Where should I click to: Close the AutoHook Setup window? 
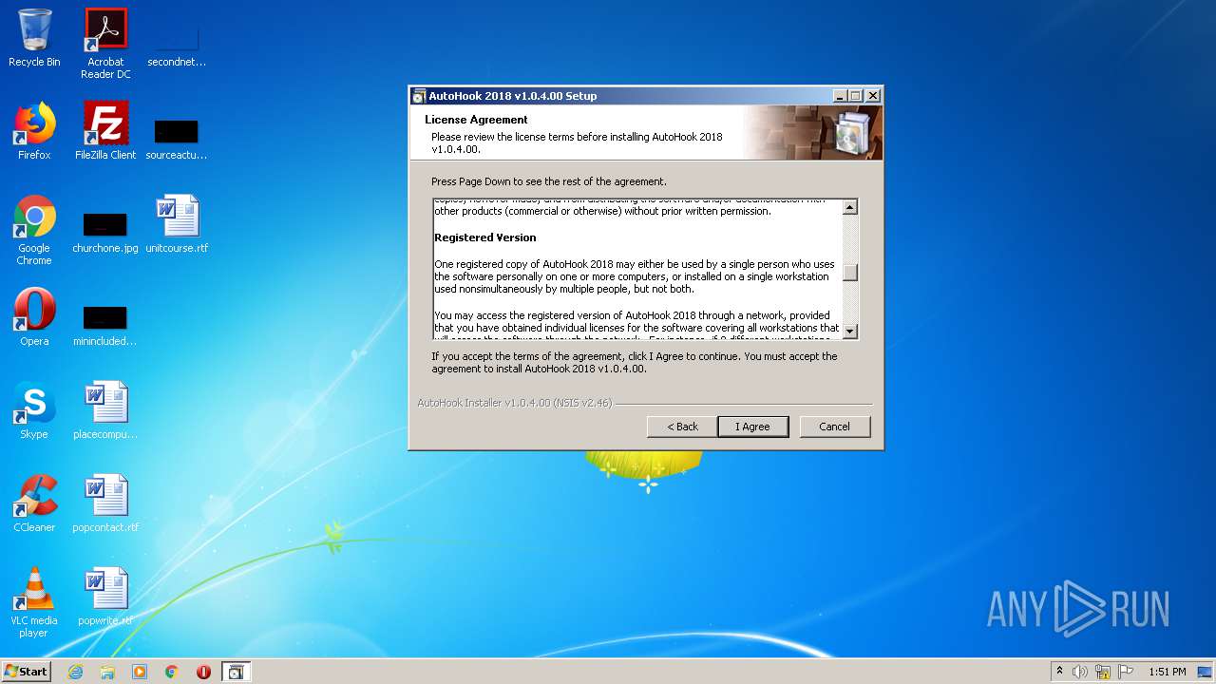click(x=873, y=96)
